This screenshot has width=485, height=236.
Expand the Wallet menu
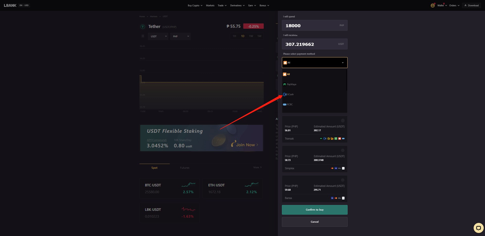click(442, 6)
